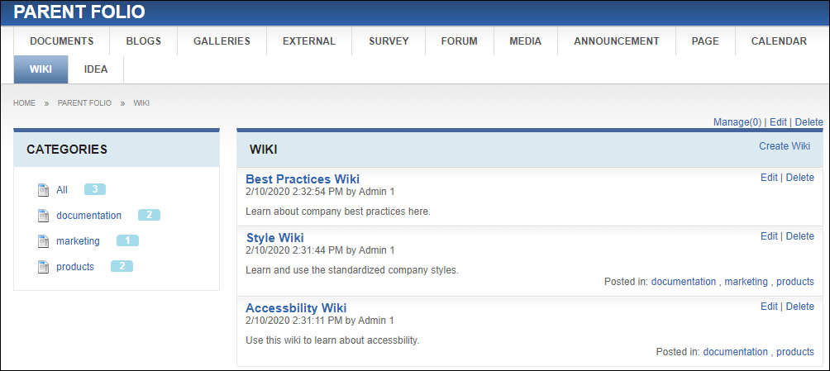Click the Wiki breadcrumb item
Image resolution: width=830 pixels, height=371 pixels.
point(141,103)
